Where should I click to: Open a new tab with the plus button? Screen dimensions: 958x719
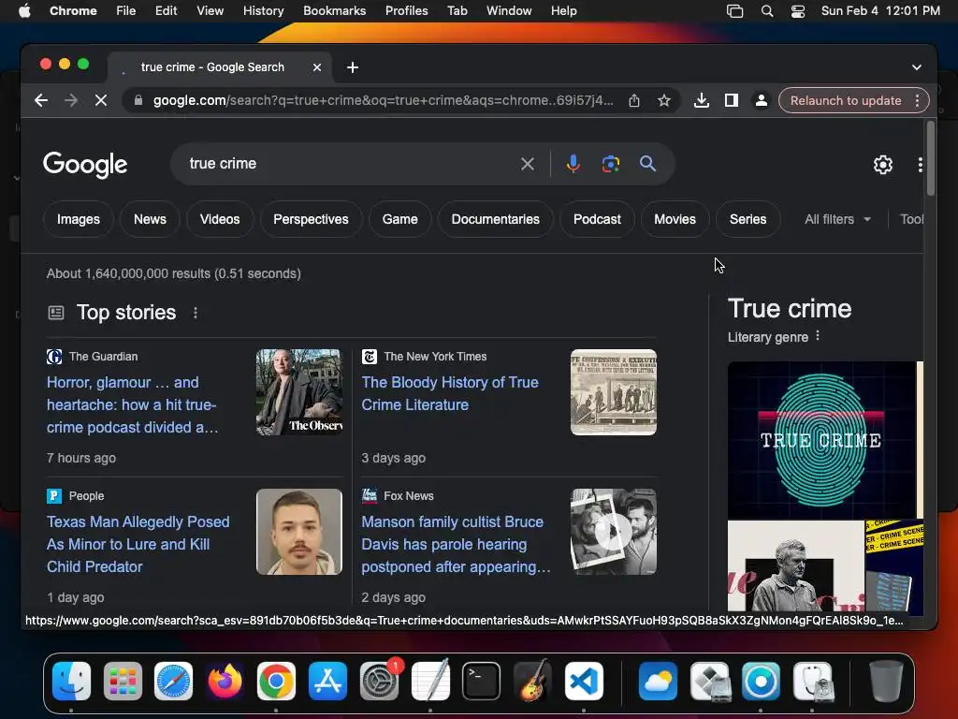[x=353, y=67]
